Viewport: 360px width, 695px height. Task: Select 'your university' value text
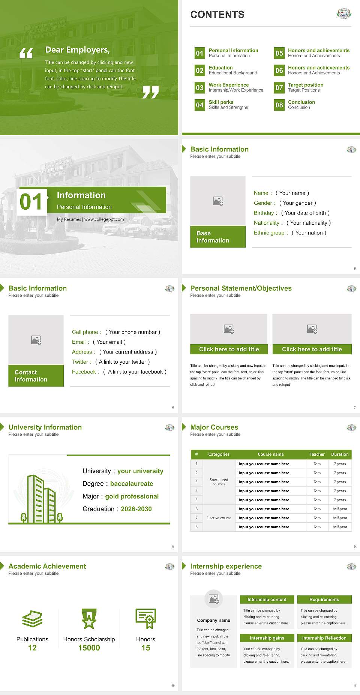point(140,471)
